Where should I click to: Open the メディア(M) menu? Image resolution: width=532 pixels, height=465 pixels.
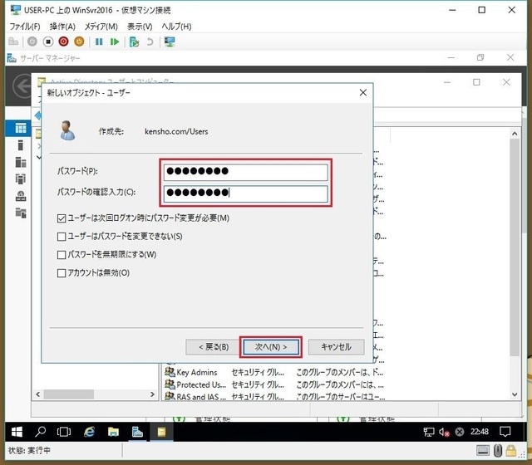coord(100,27)
